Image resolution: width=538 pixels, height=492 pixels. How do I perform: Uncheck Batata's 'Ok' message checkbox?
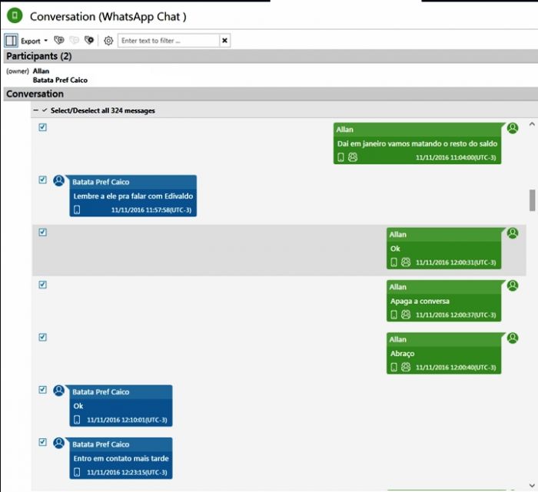(x=42, y=390)
